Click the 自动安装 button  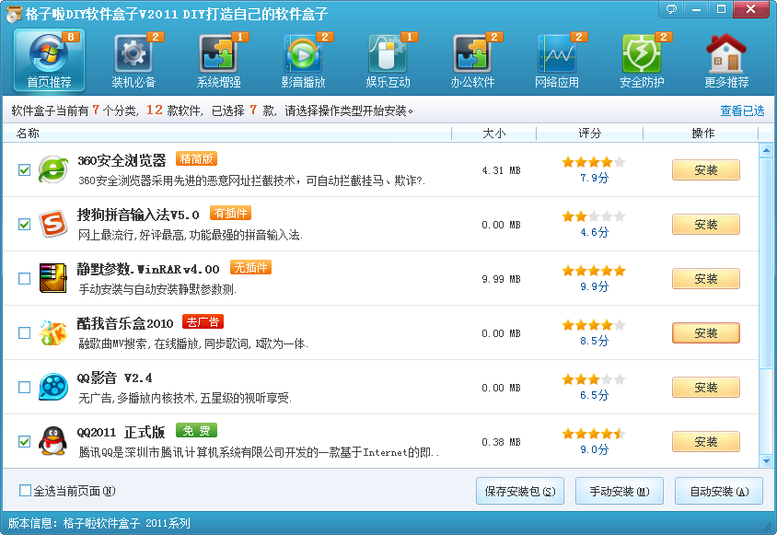(721, 491)
